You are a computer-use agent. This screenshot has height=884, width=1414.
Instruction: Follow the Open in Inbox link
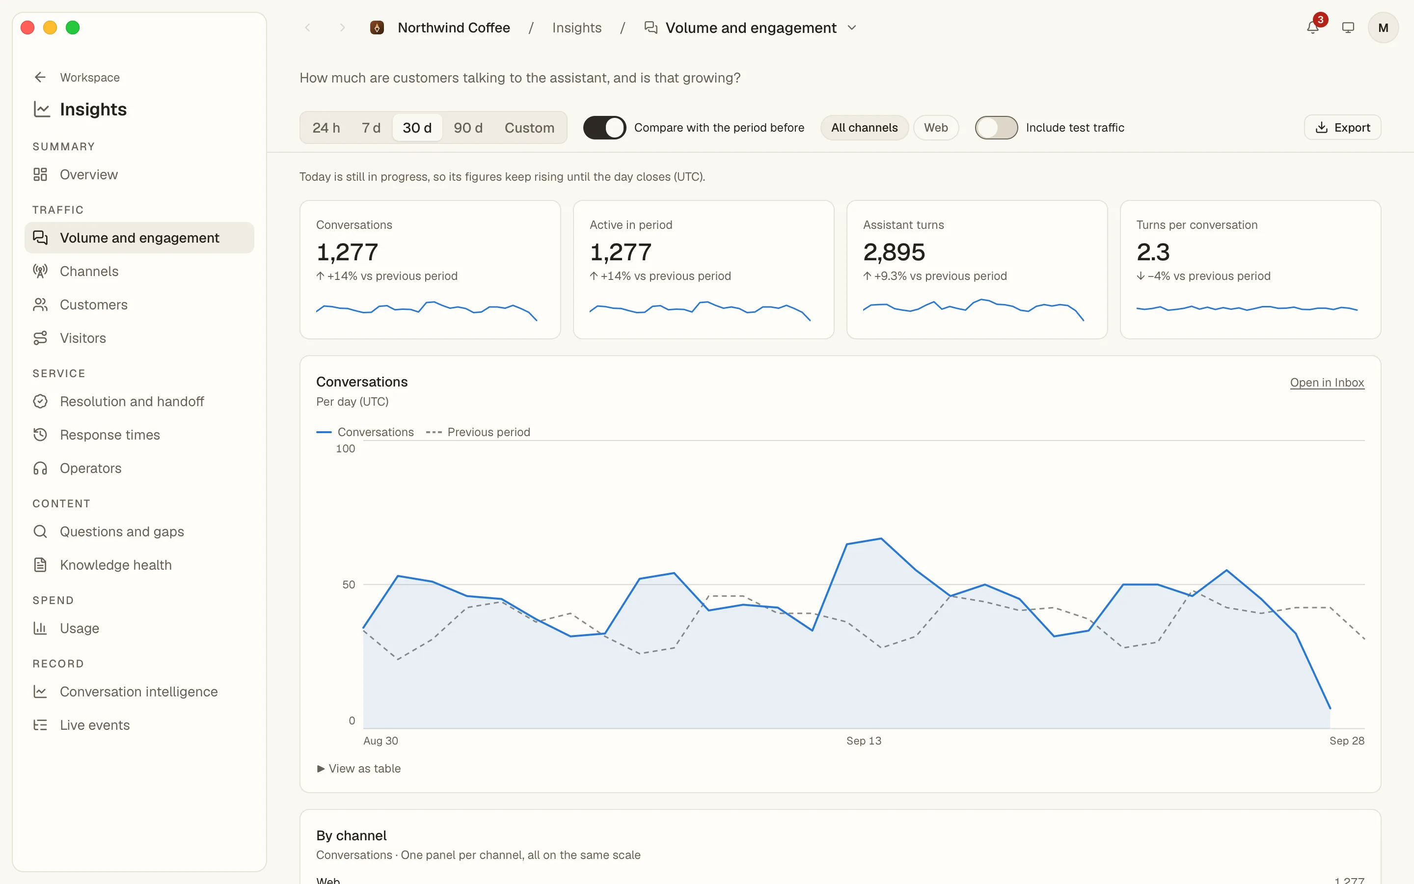(1327, 383)
